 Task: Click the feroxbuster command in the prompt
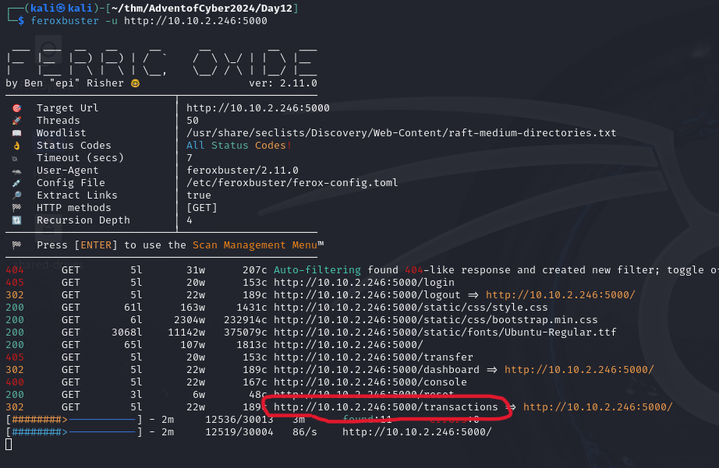point(65,20)
